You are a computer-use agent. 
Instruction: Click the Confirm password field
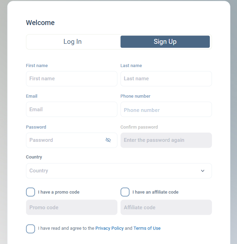[x=166, y=140]
